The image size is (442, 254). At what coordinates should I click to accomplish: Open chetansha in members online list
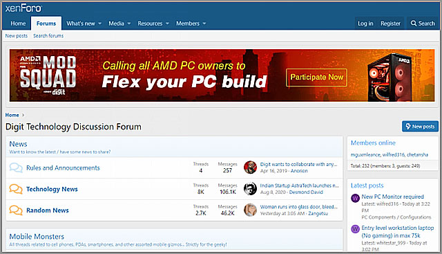pyautogui.click(x=417, y=155)
